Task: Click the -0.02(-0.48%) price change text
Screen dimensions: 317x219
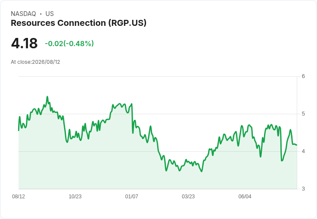Action: tap(69, 44)
